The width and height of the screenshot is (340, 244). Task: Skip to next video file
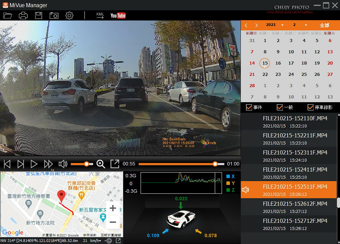pyautogui.click(x=21, y=164)
